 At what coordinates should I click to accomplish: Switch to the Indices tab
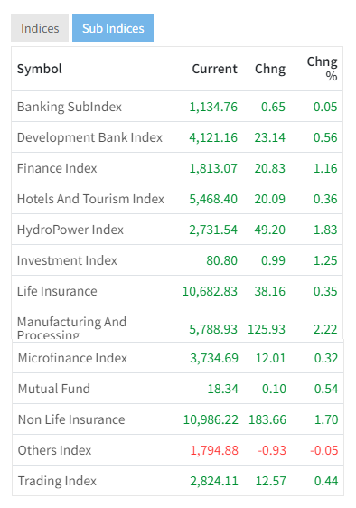click(40, 28)
